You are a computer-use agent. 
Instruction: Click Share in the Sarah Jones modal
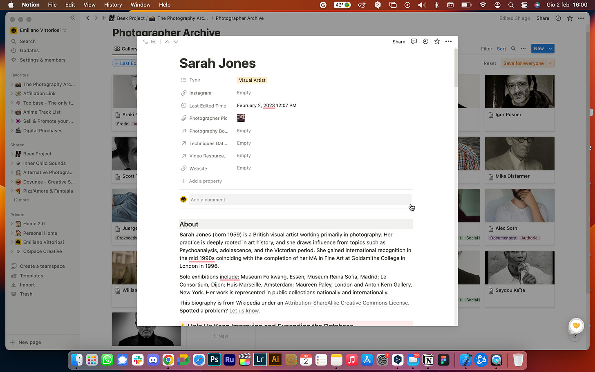click(399, 42)
